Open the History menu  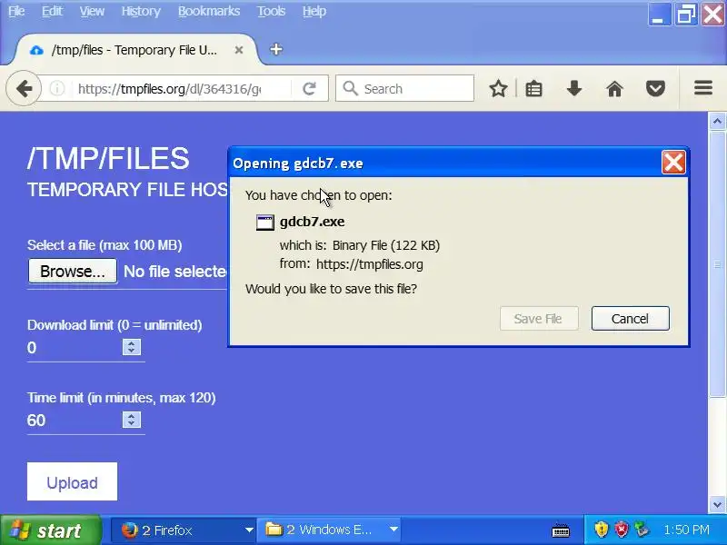[x=141, y=11]
